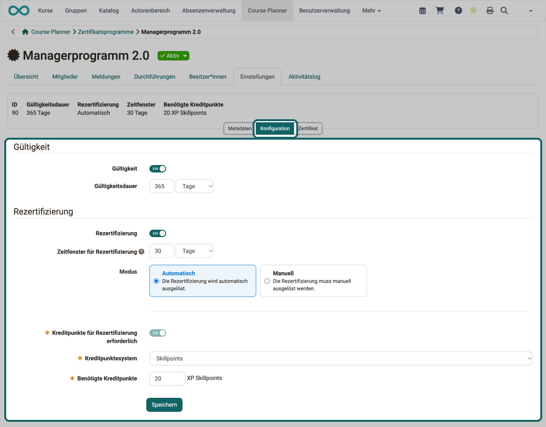Viewport: 546px width, 427px height.
Task: Click the print icon
Action: click(490, 10)
